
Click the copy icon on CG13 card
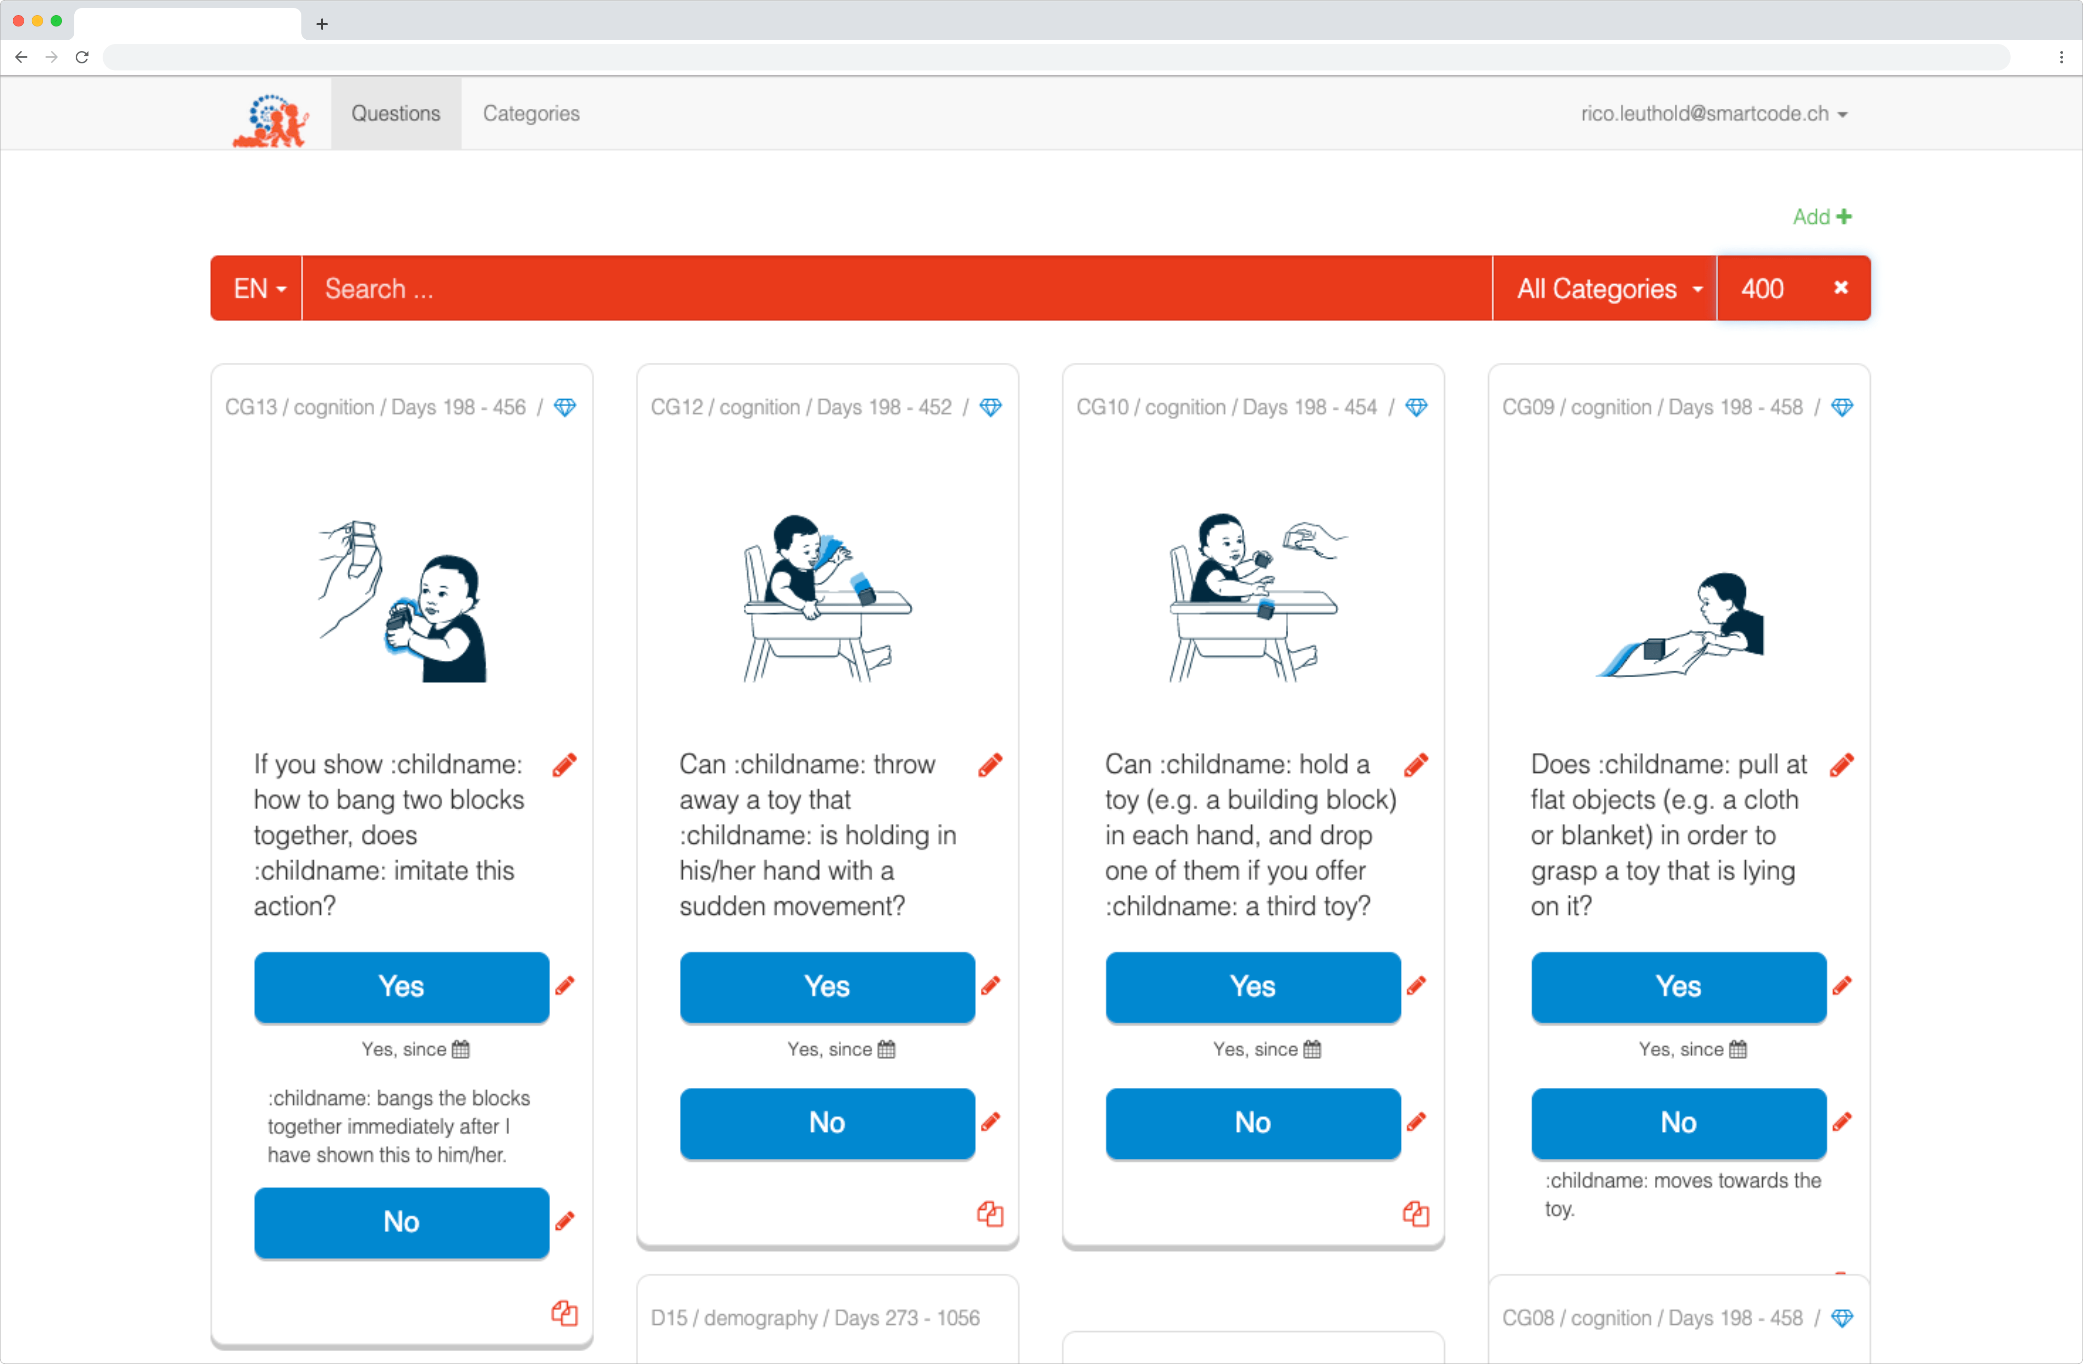[564, 1312]
